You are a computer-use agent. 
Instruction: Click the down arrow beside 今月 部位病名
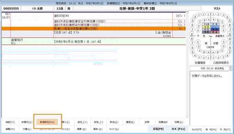[231, 70]
